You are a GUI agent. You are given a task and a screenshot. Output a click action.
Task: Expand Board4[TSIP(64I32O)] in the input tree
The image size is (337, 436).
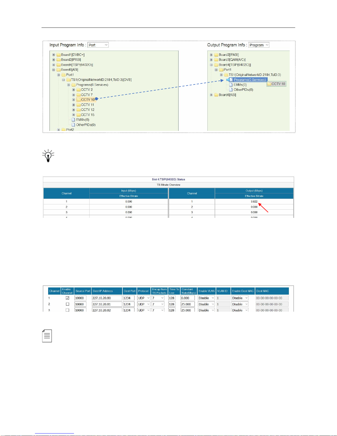pos(54,65)
